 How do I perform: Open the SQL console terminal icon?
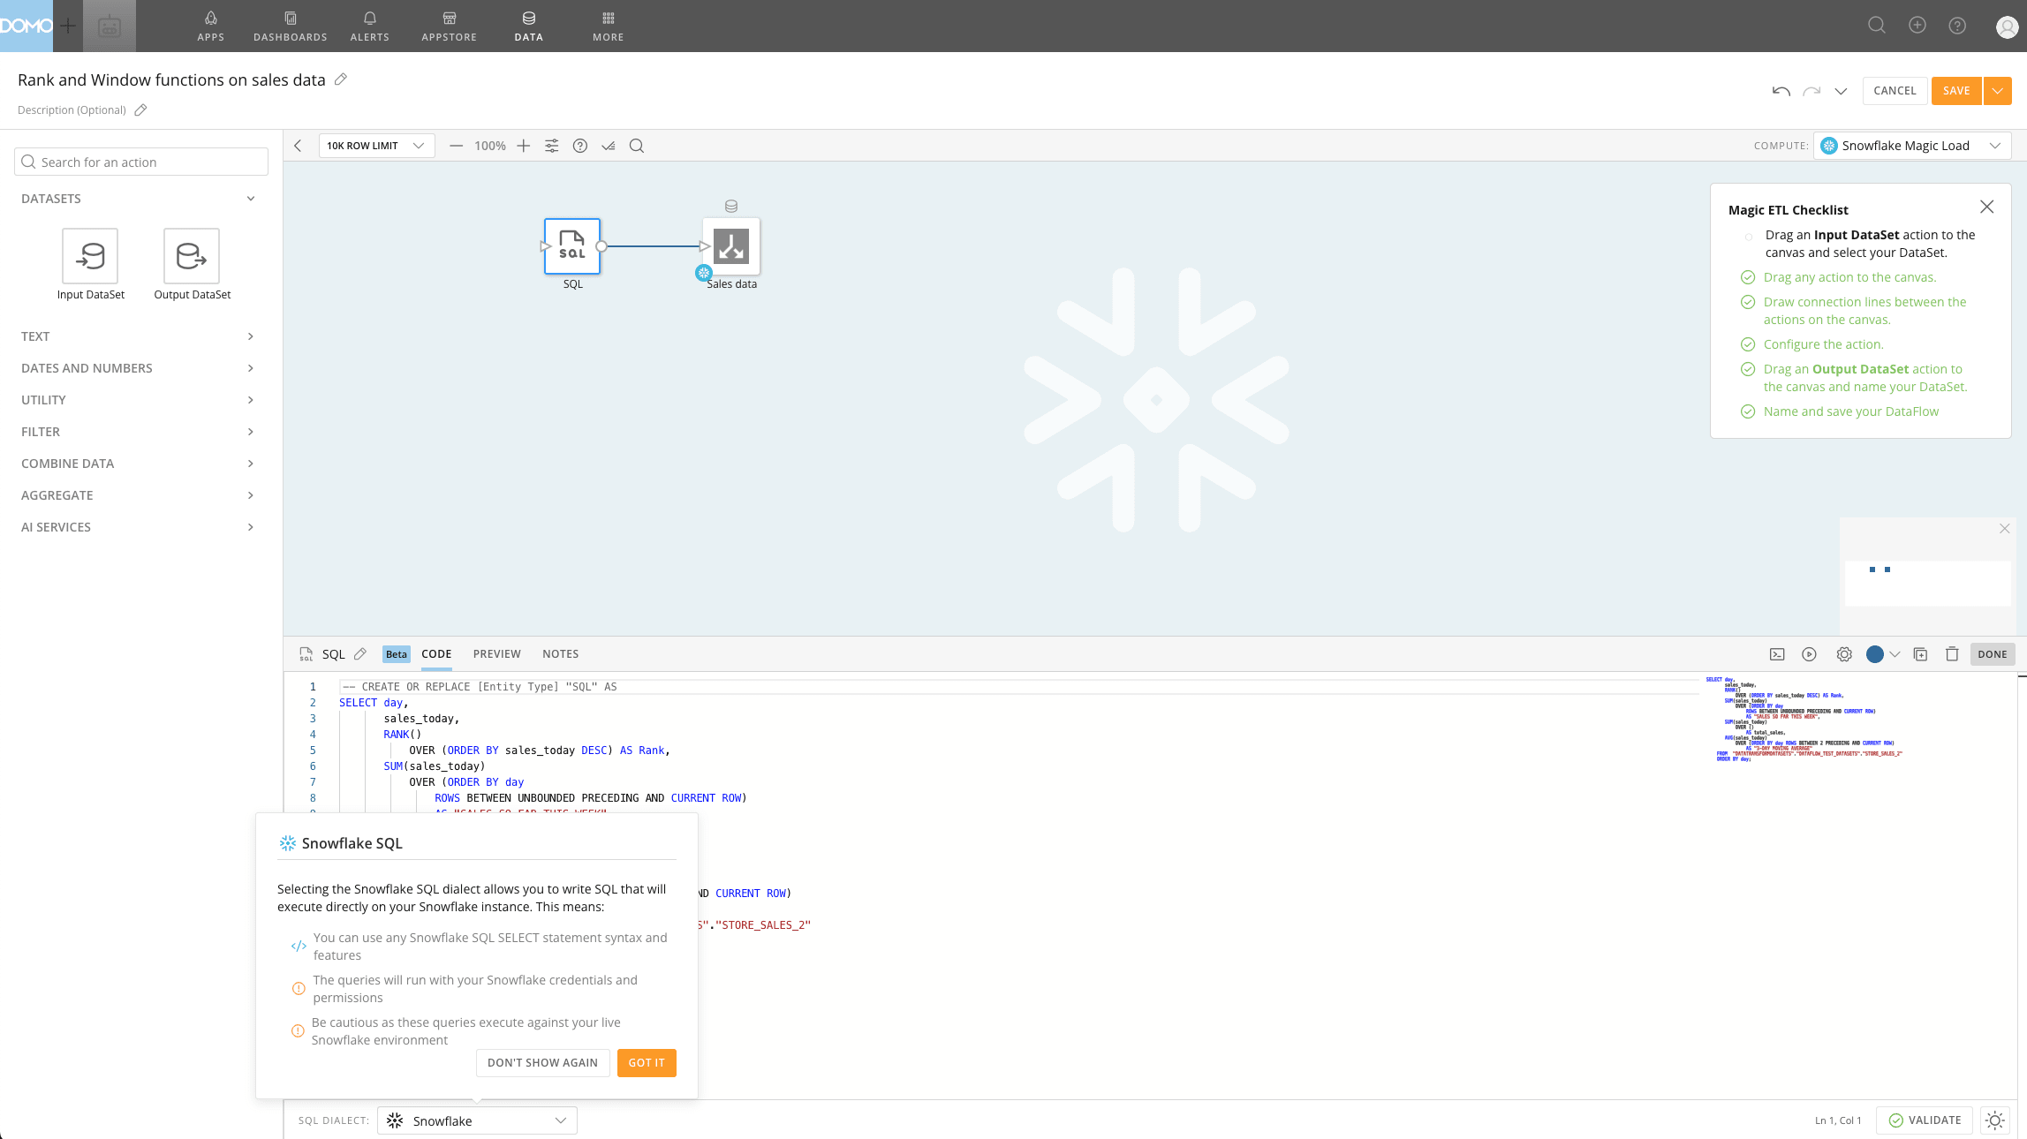point(1777,654)
